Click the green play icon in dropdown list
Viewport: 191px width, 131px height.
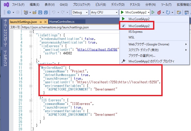pos(123,19)
